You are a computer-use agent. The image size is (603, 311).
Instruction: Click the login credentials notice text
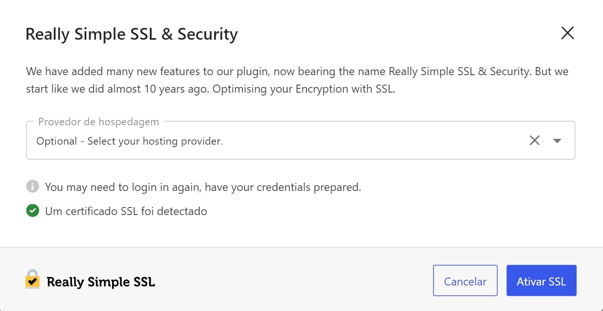(x=203, y=187)
